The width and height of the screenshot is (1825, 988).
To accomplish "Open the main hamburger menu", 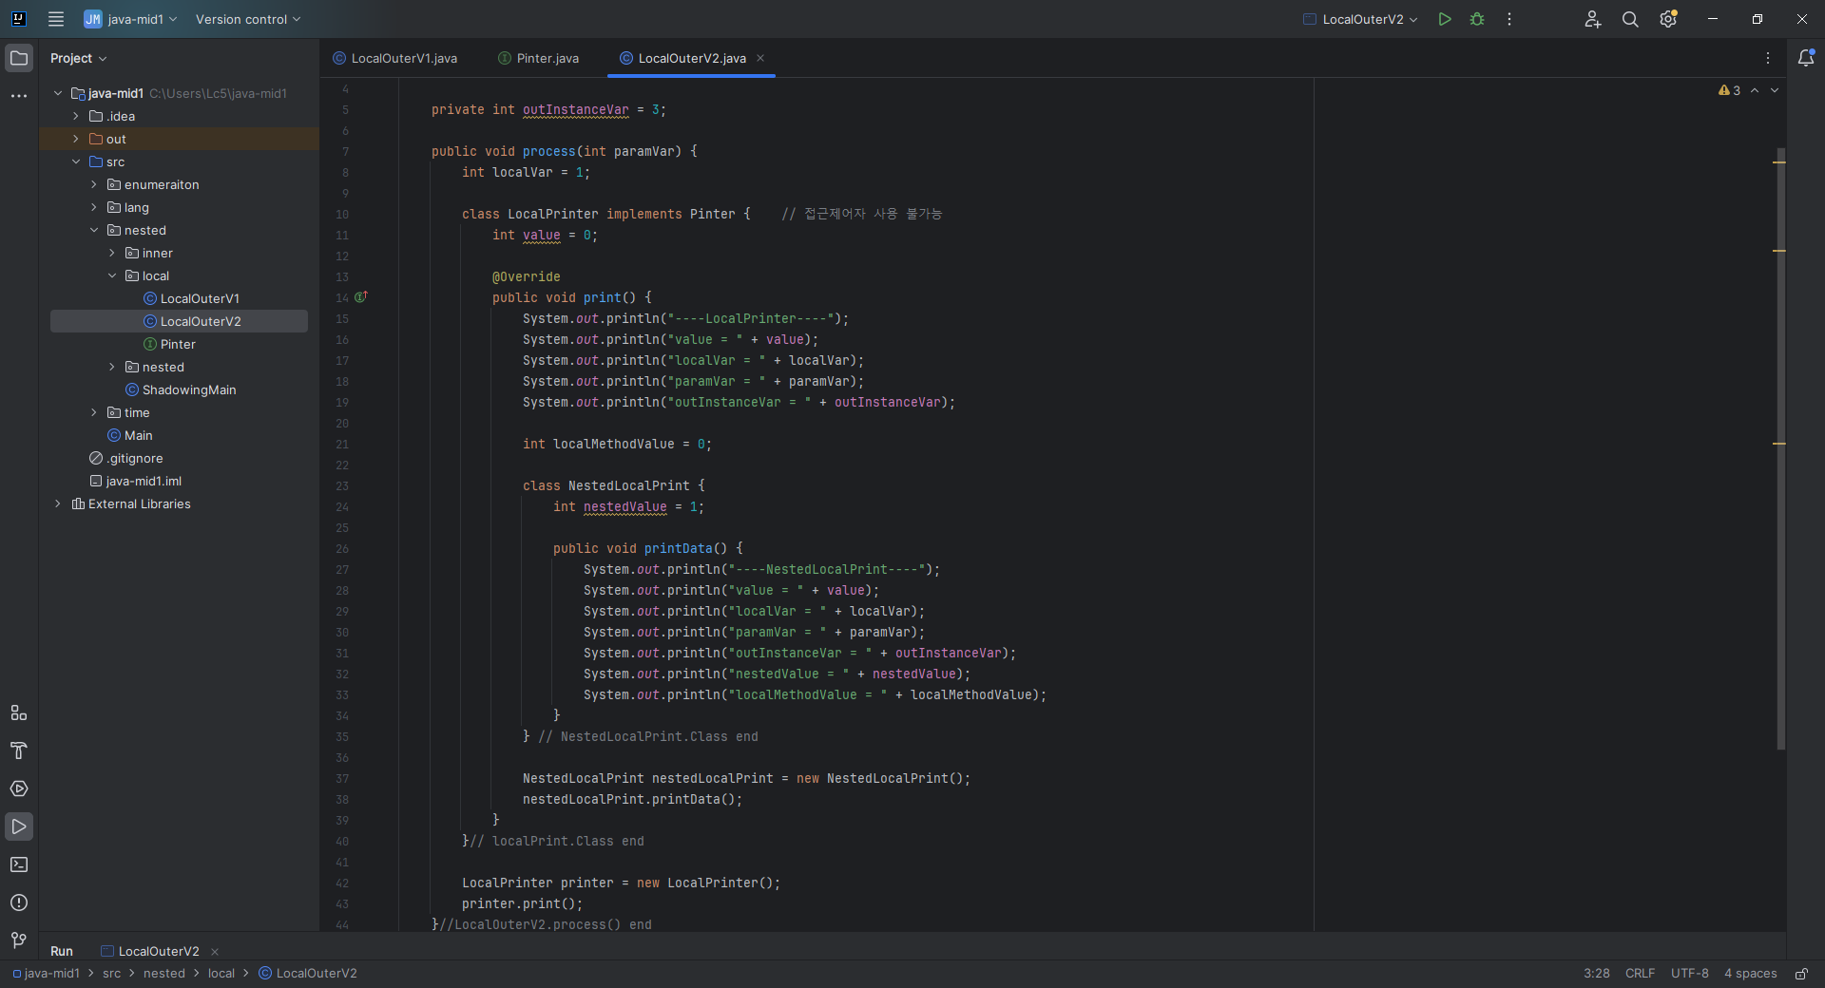I will [56, 19].
